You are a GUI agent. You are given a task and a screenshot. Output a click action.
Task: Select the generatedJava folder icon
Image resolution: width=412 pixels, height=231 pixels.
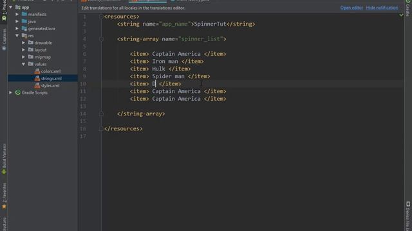[x=24, y=28]
